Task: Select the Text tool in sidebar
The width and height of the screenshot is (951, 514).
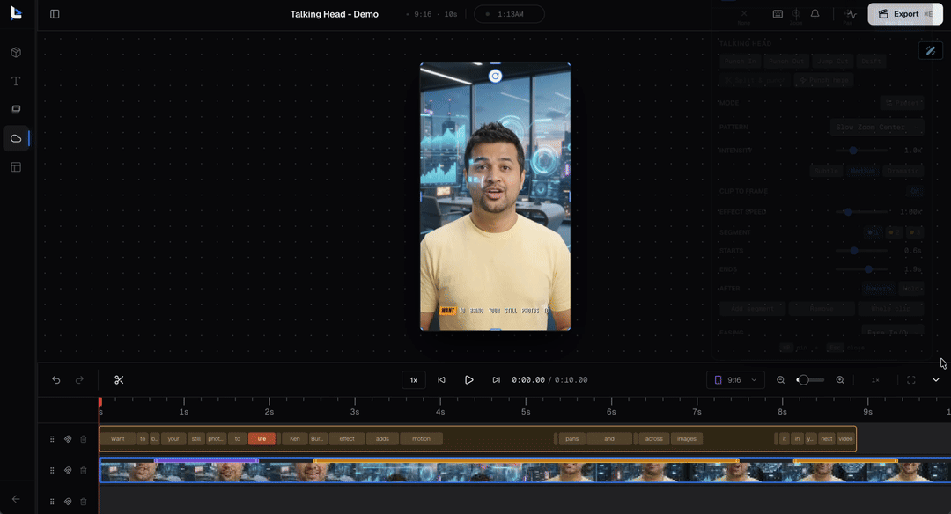Action: coord(17,81)
